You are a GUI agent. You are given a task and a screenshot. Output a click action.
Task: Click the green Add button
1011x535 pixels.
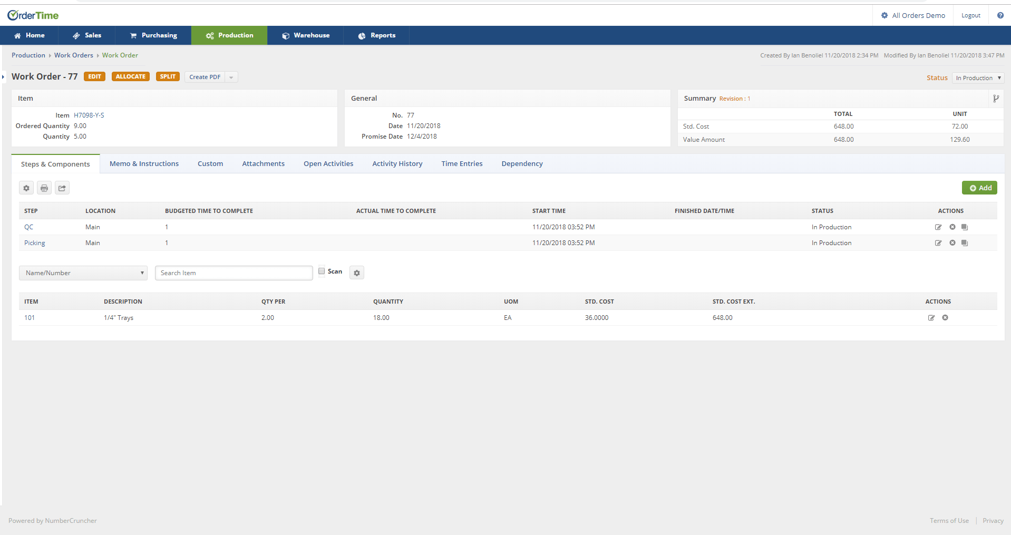(979, 188)
